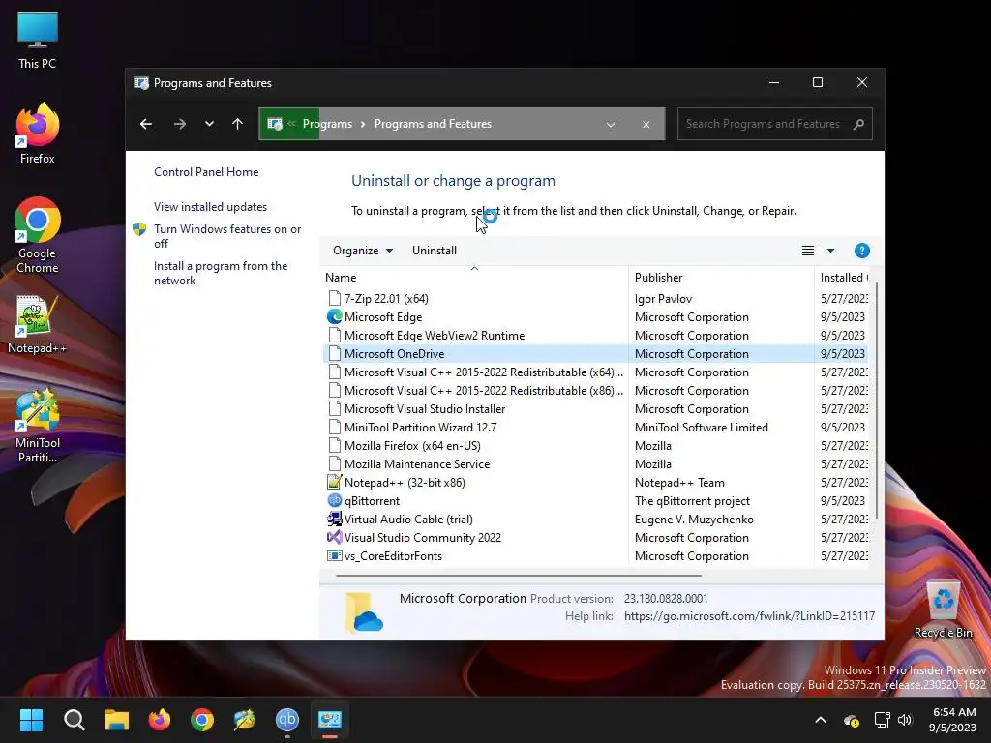Open Google Chrome desktop shortcut

(38, 235)
